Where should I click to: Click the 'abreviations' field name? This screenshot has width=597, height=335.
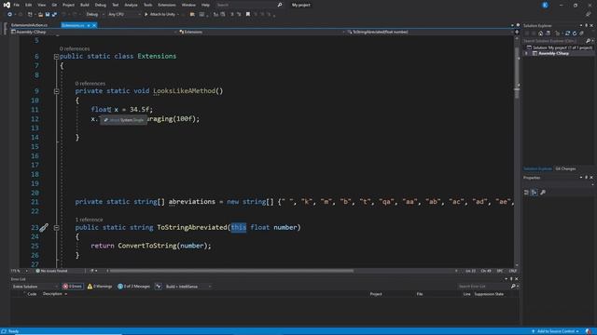click(x=192, y=202)
